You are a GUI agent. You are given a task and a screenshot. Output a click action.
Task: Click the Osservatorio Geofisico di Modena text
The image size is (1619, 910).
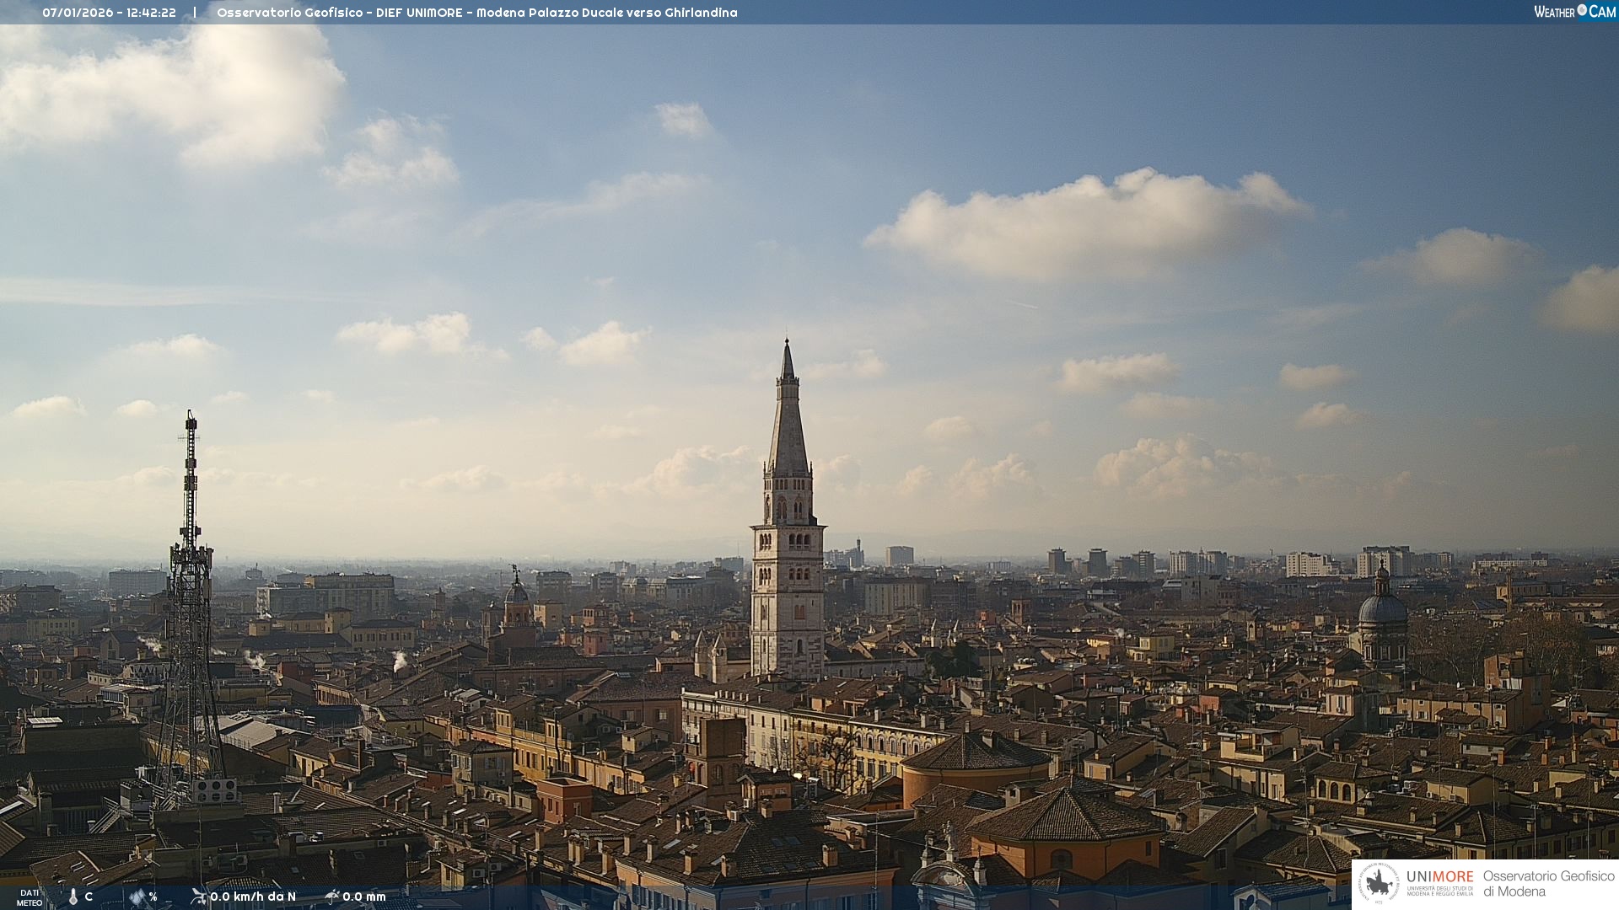(1548, 883)
